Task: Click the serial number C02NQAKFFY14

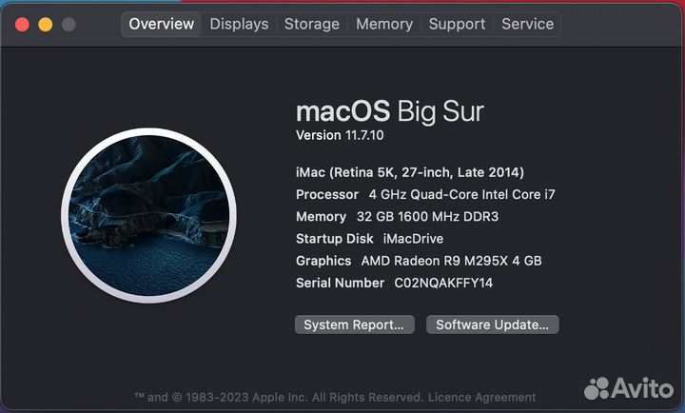Action: (443, 283)
